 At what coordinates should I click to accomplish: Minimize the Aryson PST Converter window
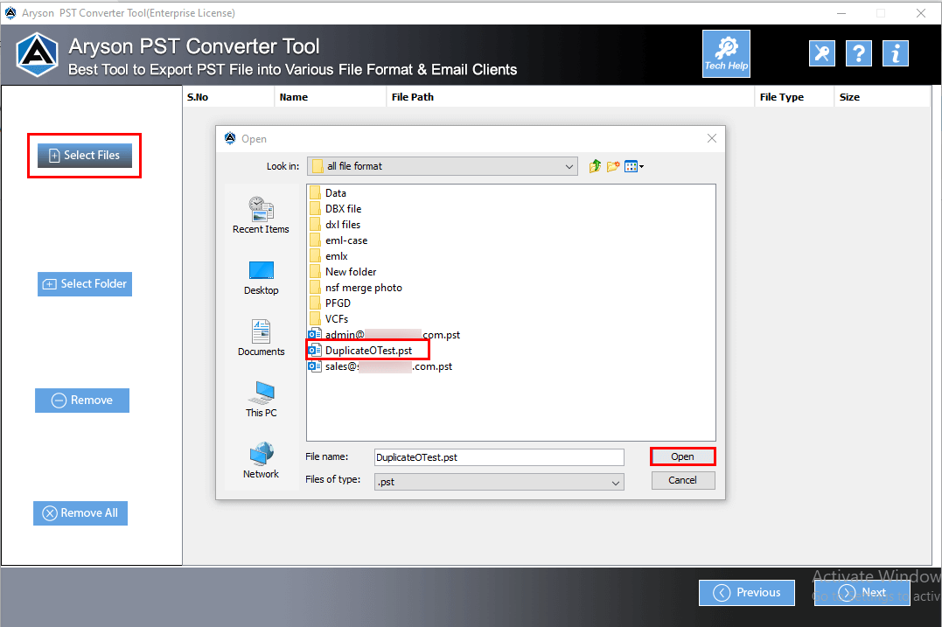tap(841, 13)
